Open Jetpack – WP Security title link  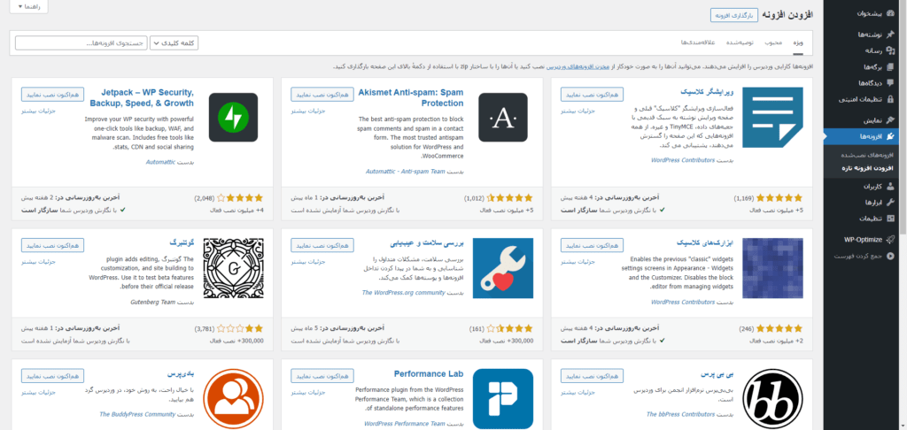(x=143, y=97)
